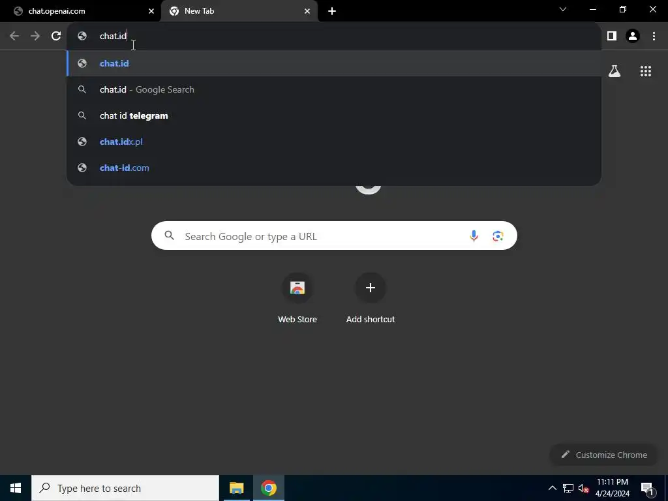
Task: Open Chrome's three-dot menu
Action: point(654,37)
